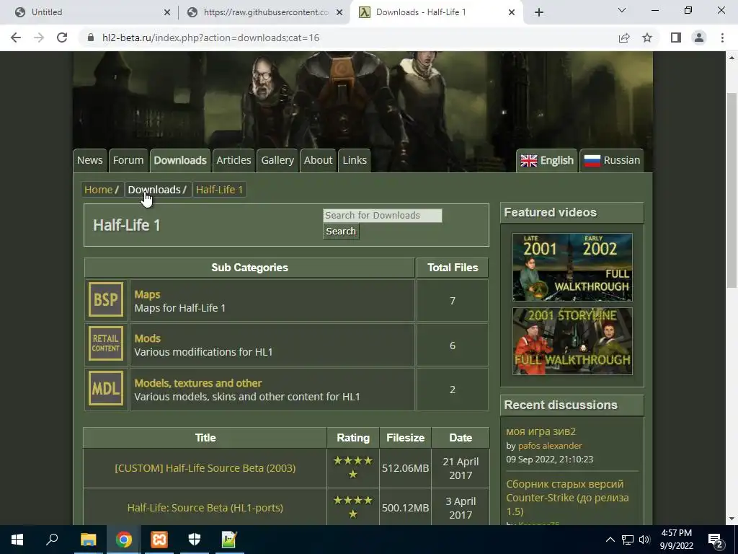738x554 pixels.
Task: Open the News site tab
Action: point(90,160)
